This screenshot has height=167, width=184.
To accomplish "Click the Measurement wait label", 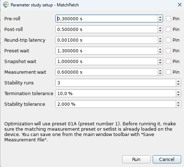I will click(x=25, y=72).
